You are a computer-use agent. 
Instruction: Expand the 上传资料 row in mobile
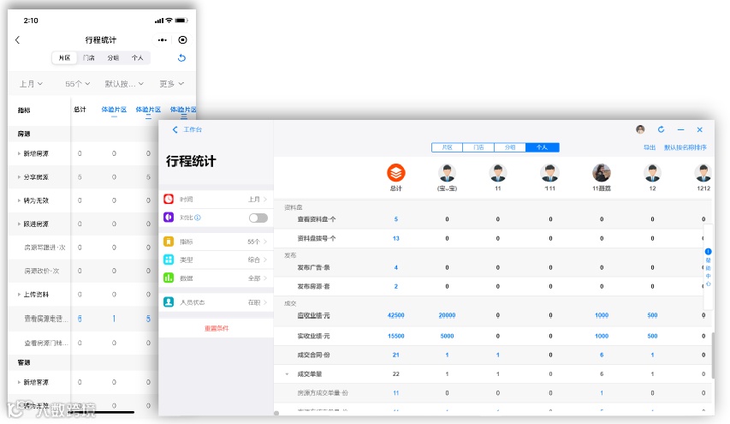point(19,295)
